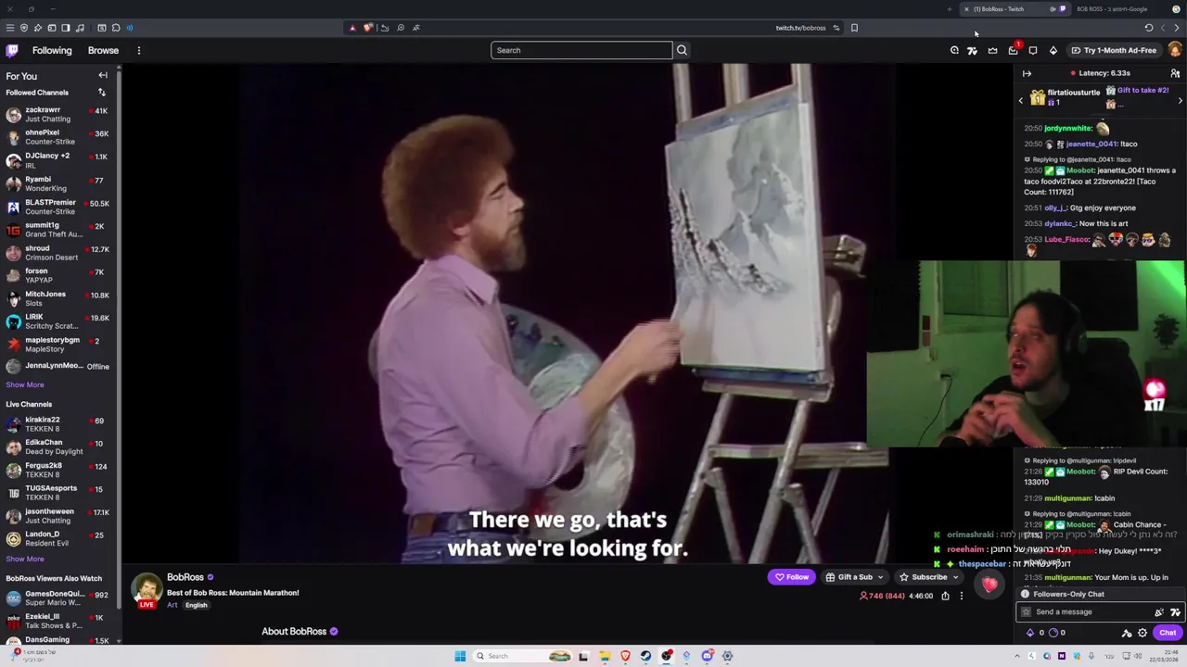Open shroud channel in sidebar
The height and width of the screenshot is (667, 1187).
tap(57, 253)
